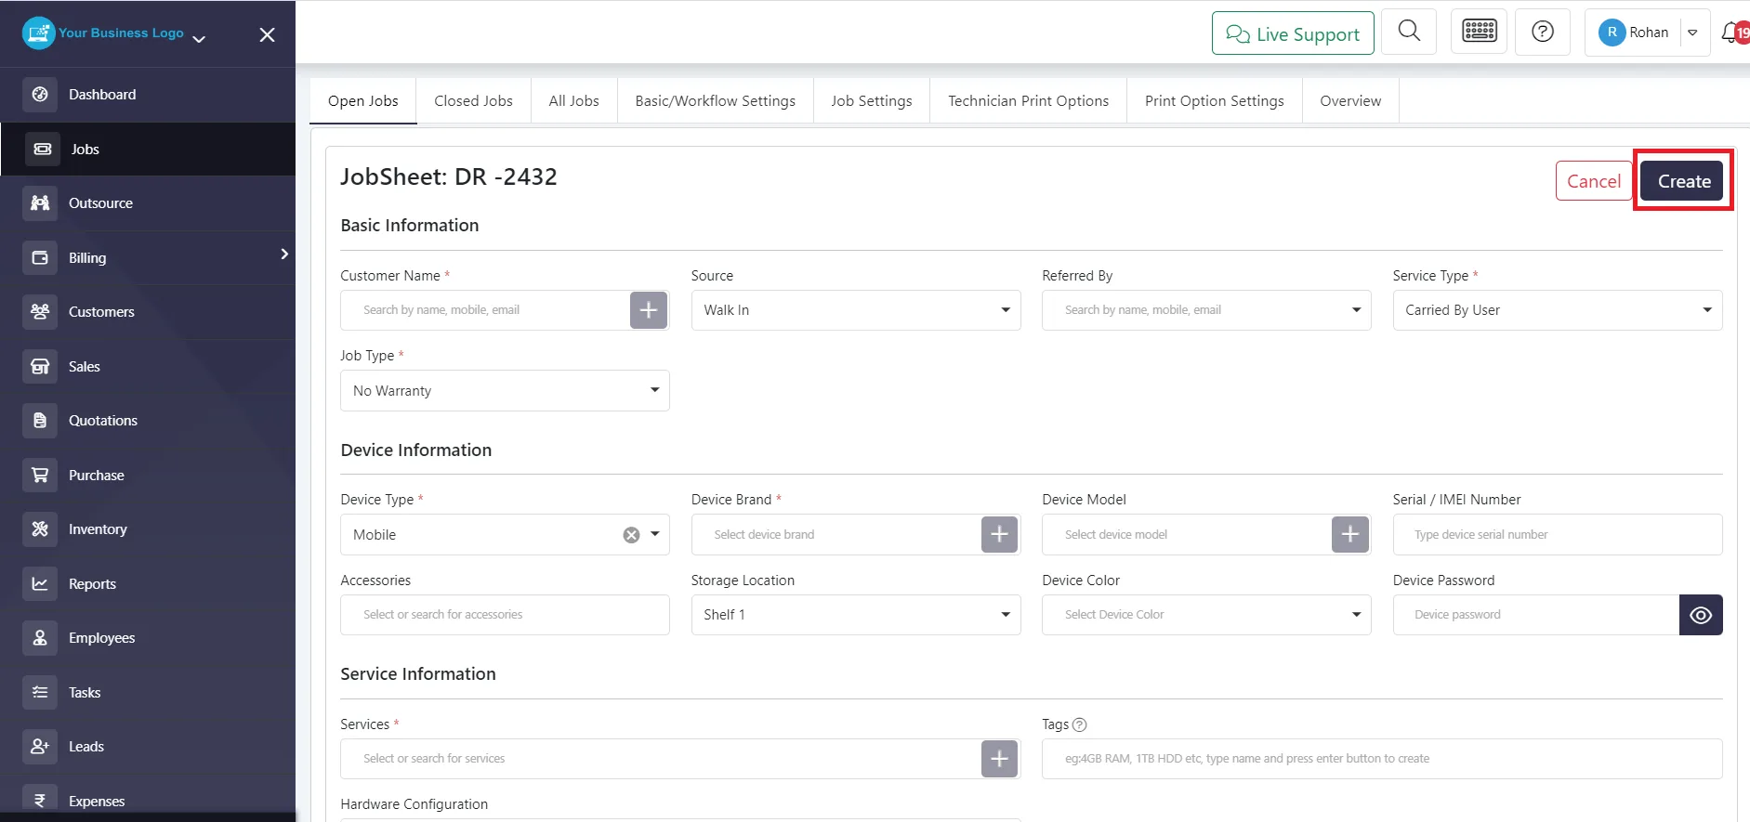Click the Tags input field
1750x822 pixels.
pos(1382,759)
